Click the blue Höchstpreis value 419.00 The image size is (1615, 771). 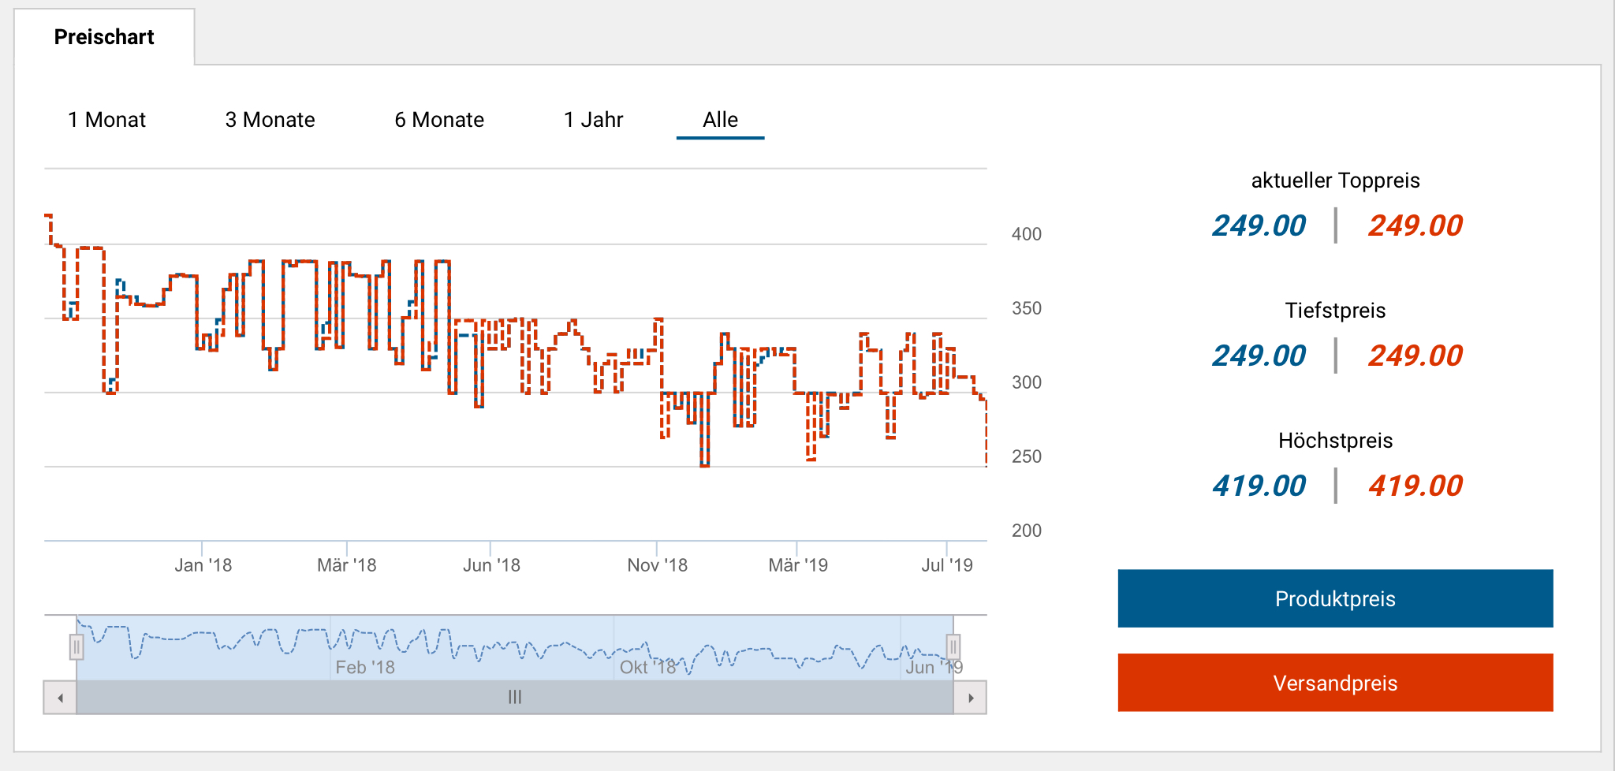click(x=1259, y=486)
